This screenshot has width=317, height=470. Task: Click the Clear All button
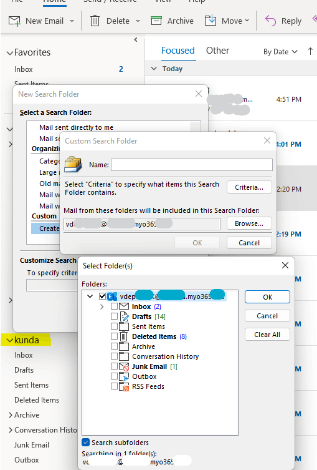[267, 335]
